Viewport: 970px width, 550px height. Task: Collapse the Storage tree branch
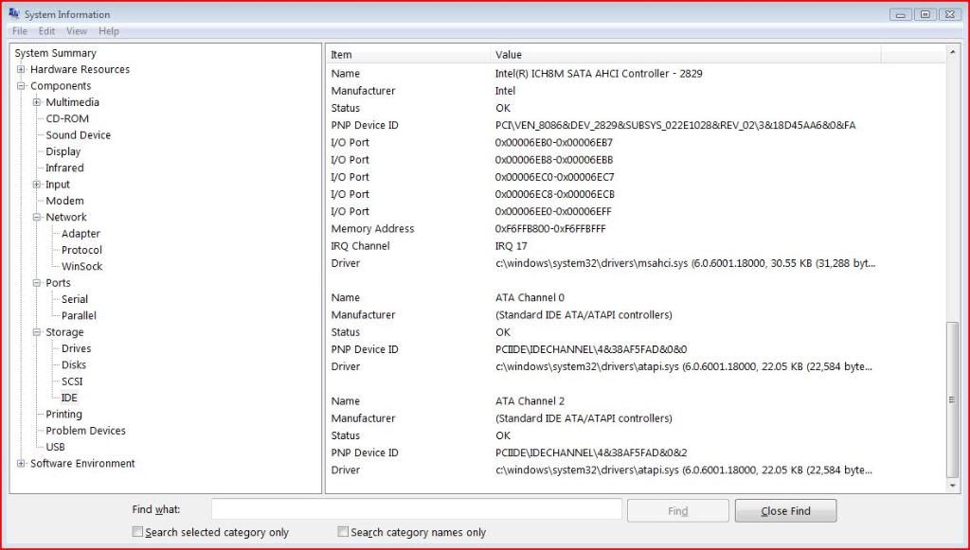click(37, 332)
